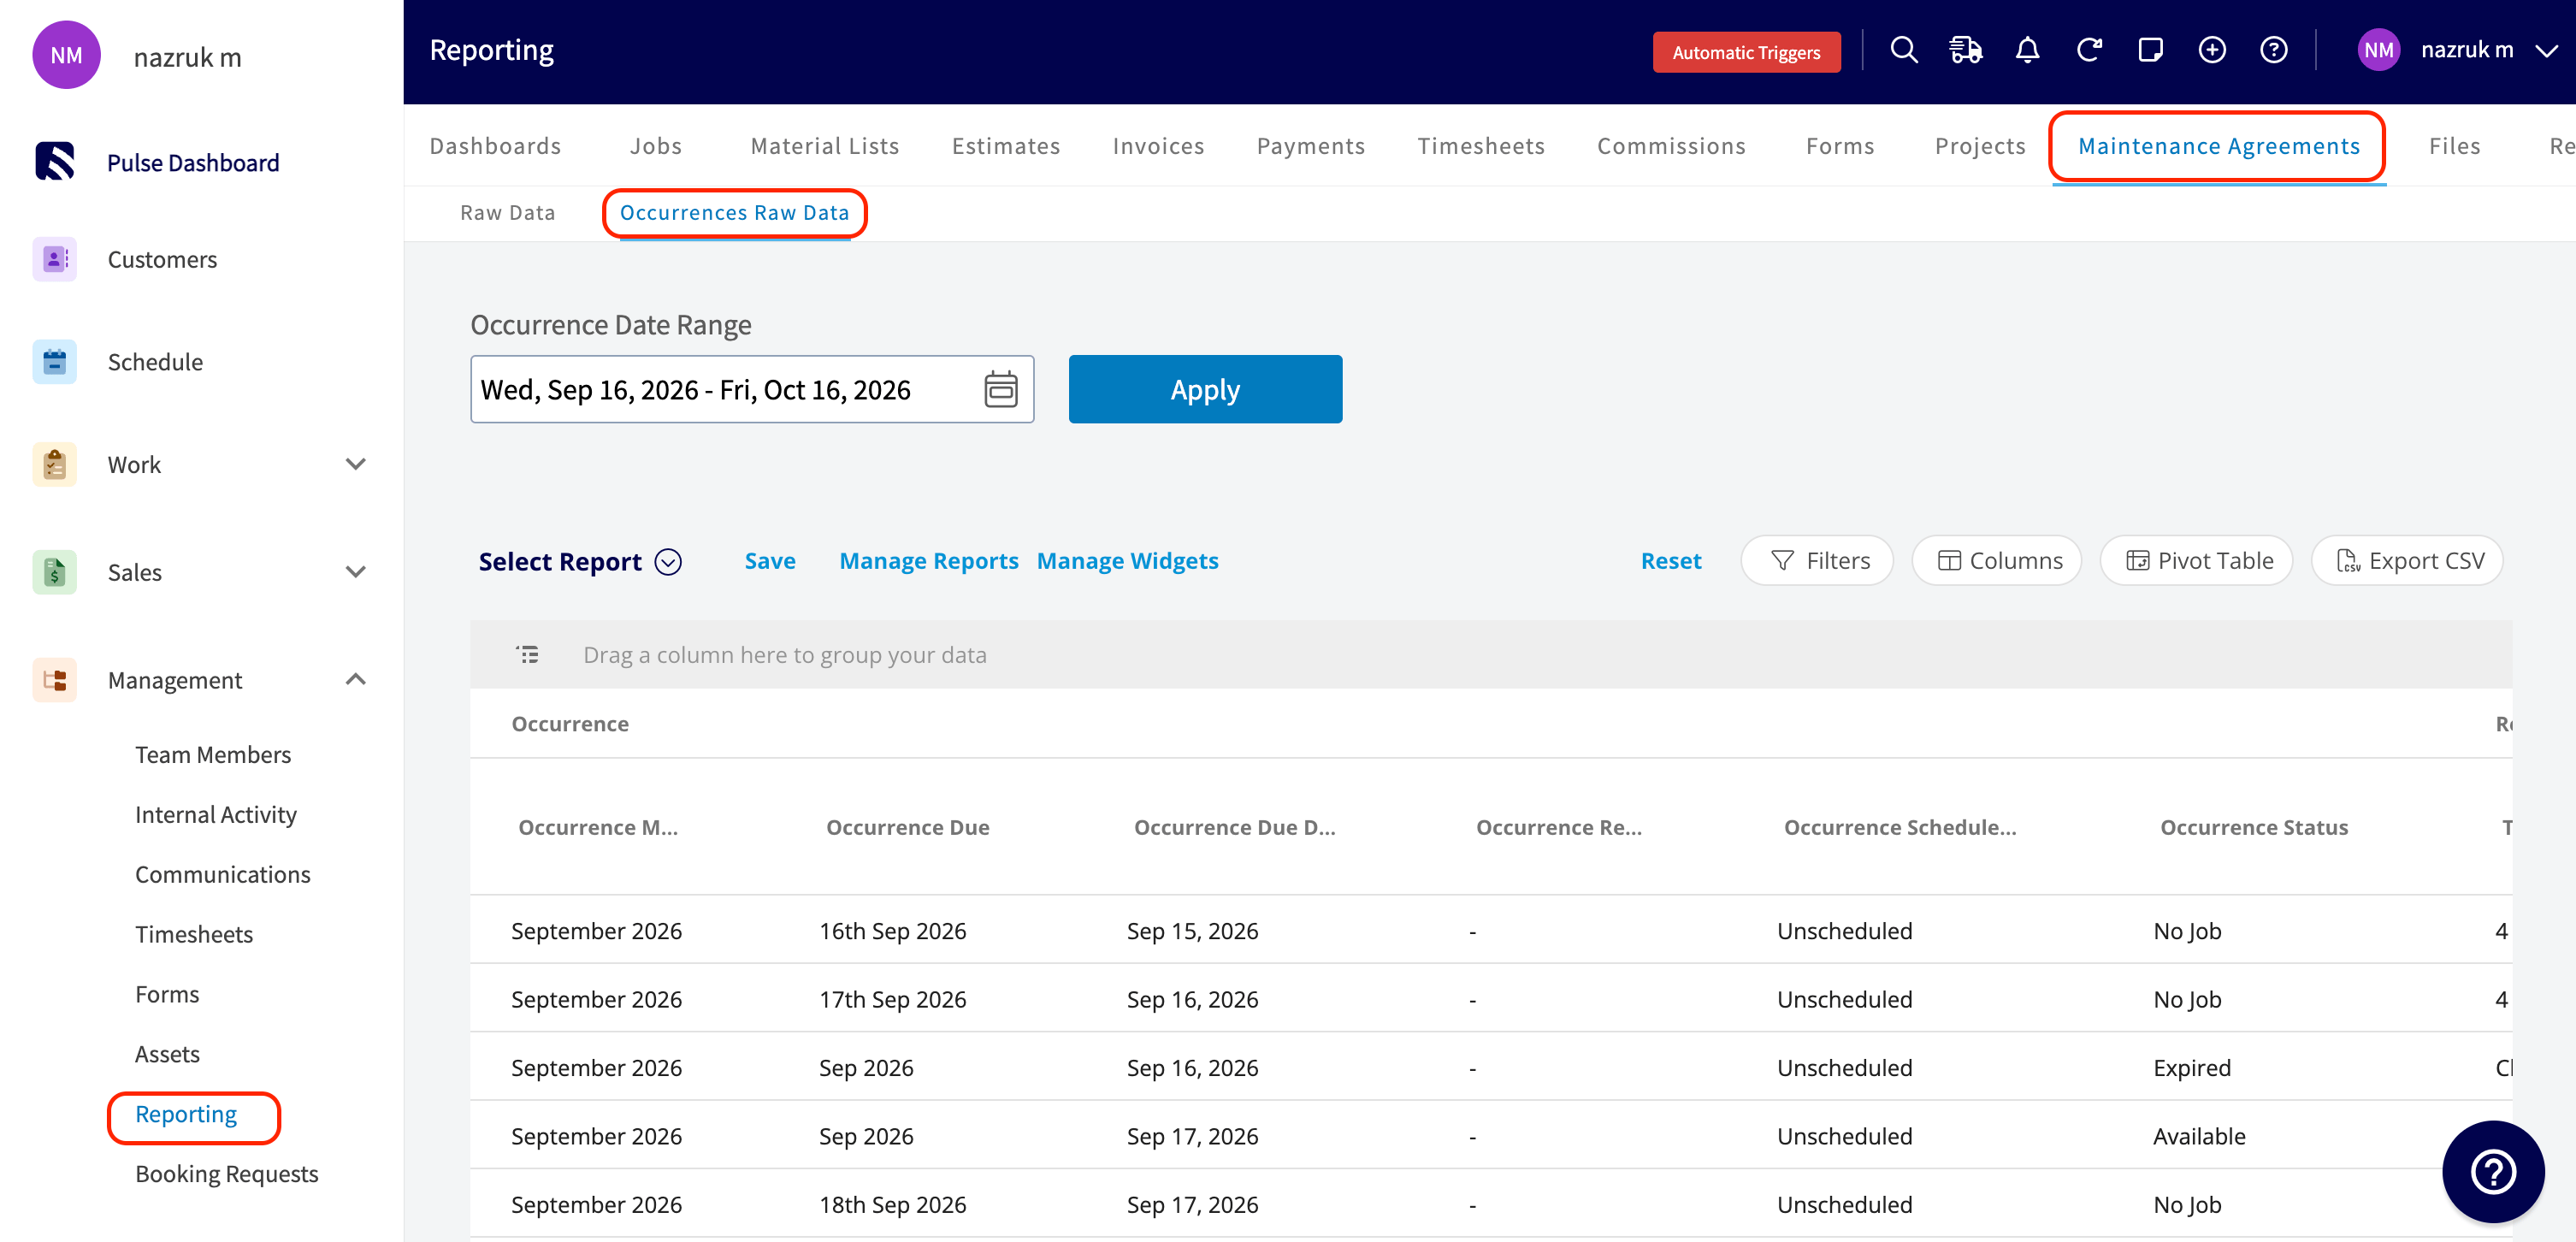Open notifications bell
This screenshot has height=1242, width=2576.
click(2028, 50)
